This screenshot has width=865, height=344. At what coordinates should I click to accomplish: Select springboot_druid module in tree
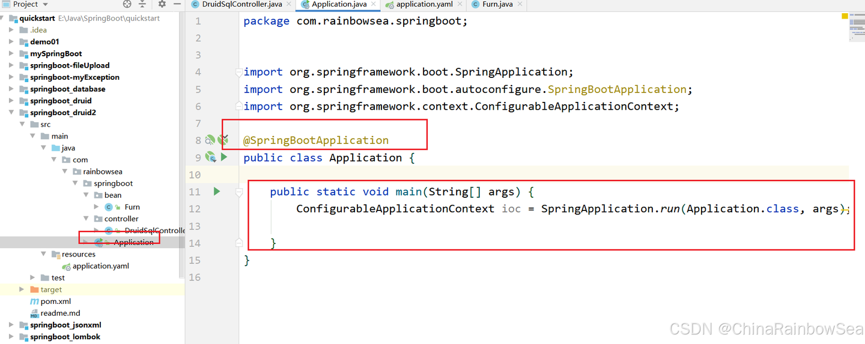61,101
